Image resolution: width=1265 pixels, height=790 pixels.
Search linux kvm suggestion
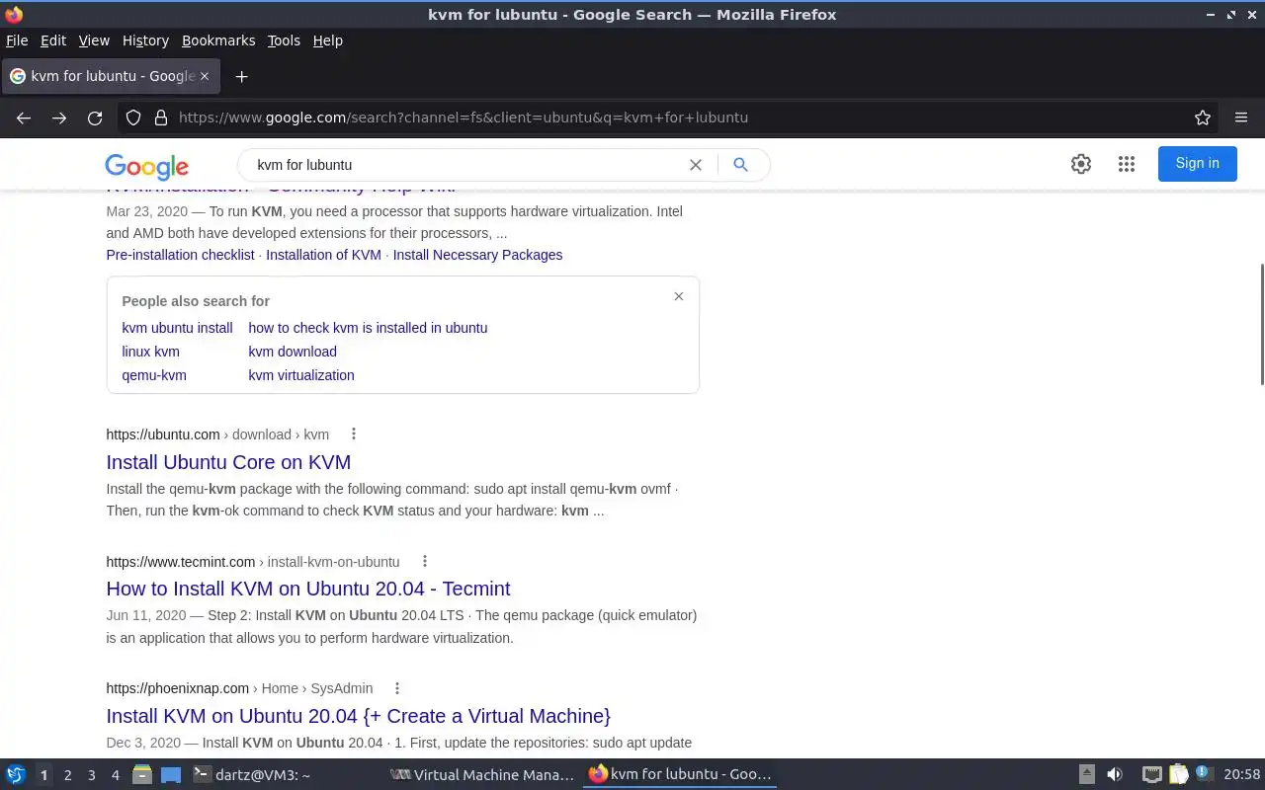pos(150,352)
